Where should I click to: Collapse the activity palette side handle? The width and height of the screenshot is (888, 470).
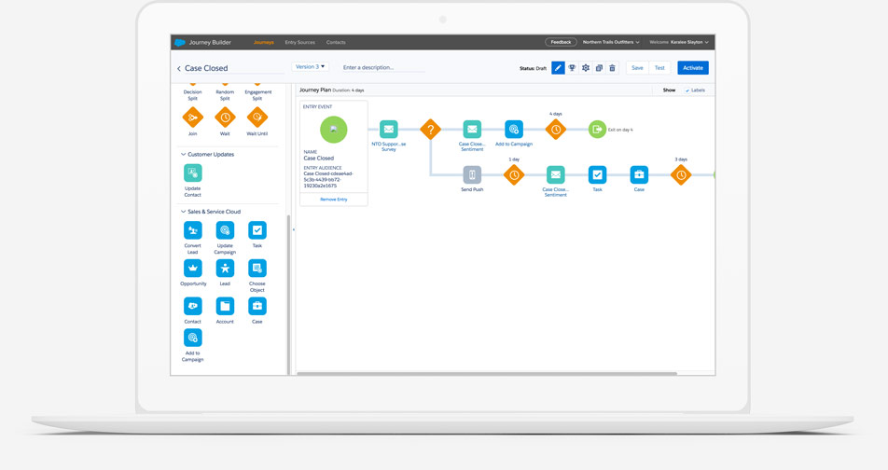(293, 229)
